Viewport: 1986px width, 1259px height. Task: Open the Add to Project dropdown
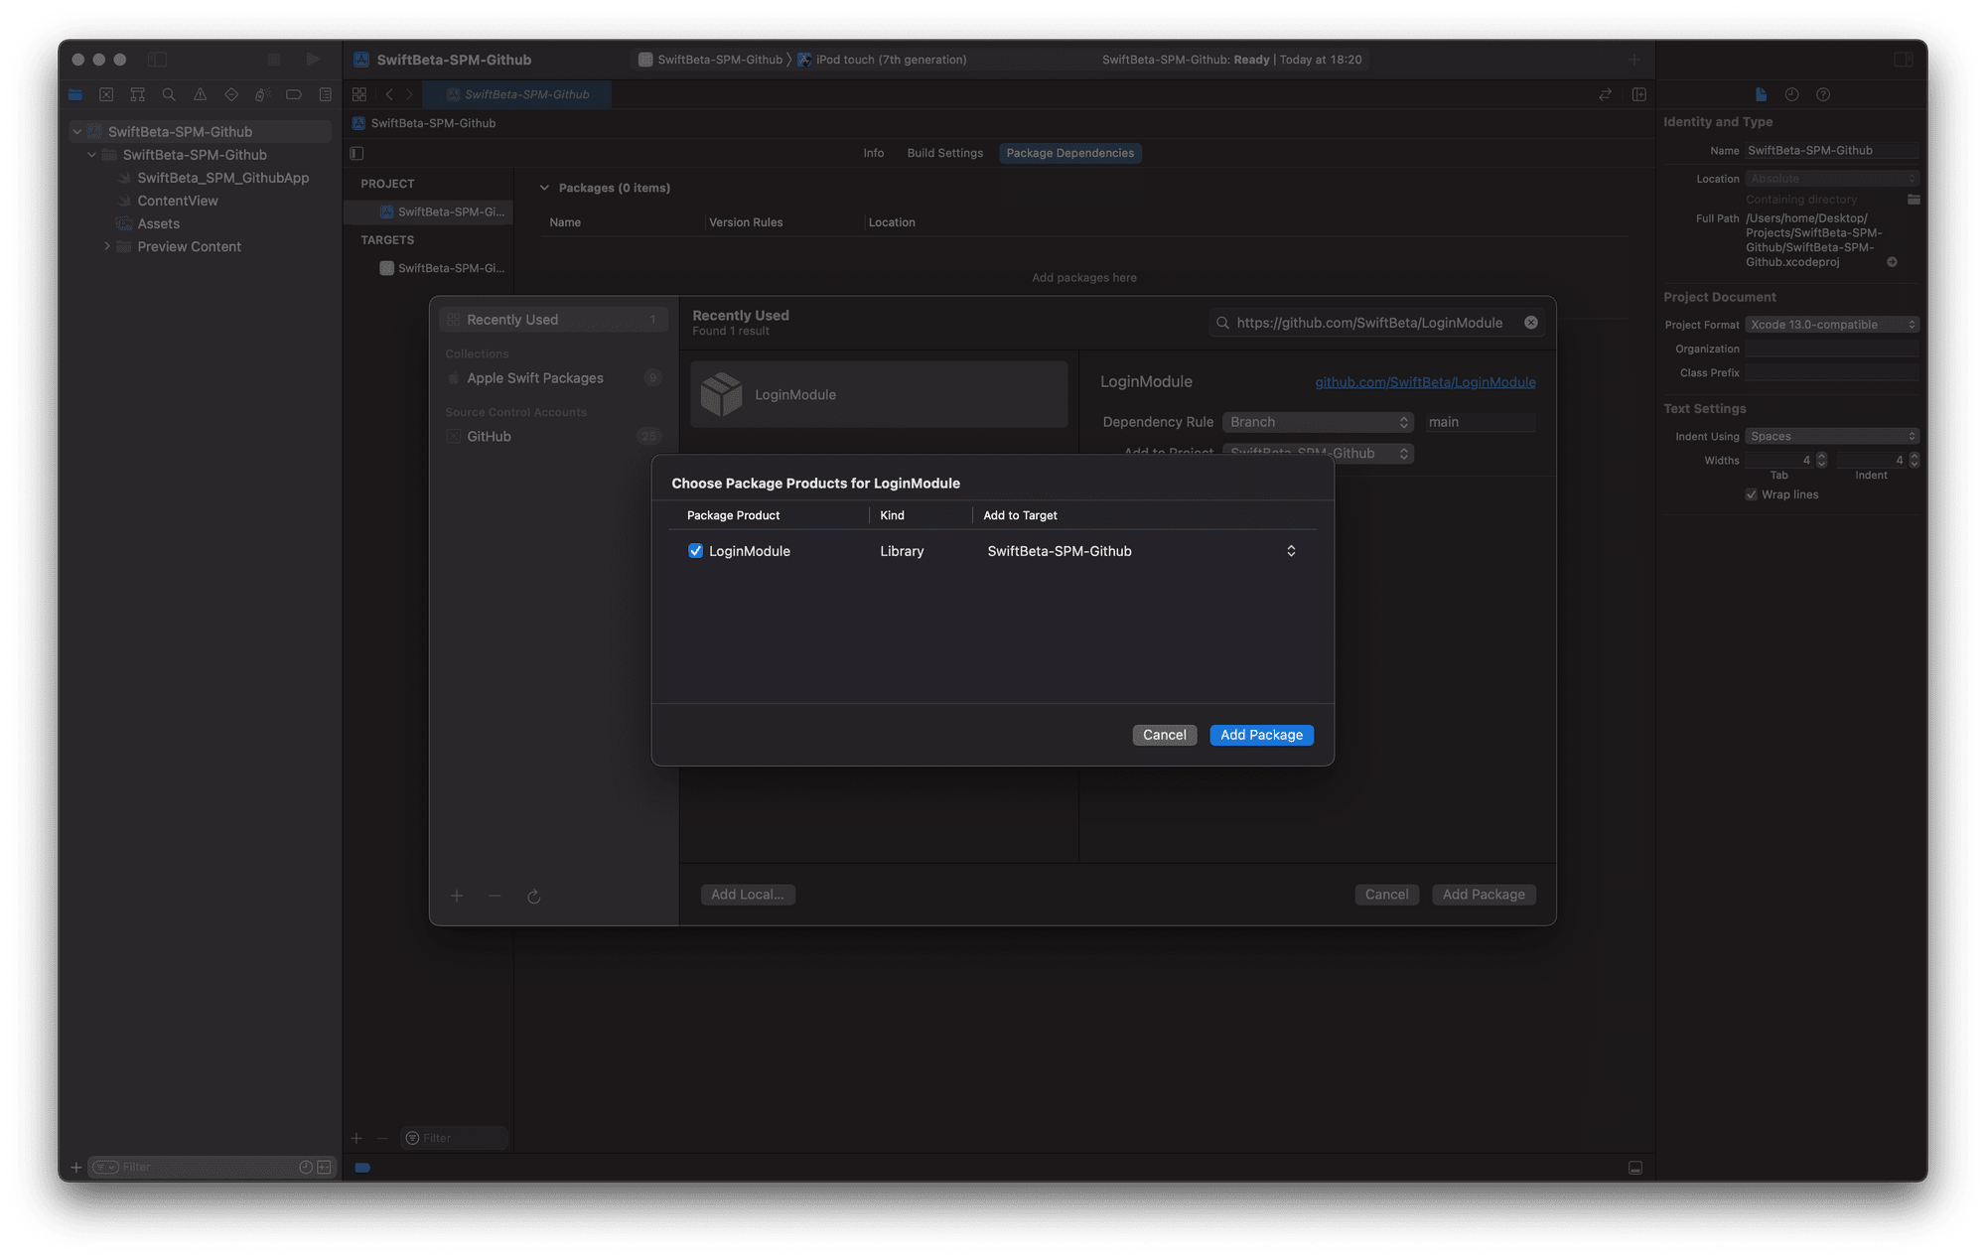pyautogui.click(x=1318, y=453)
